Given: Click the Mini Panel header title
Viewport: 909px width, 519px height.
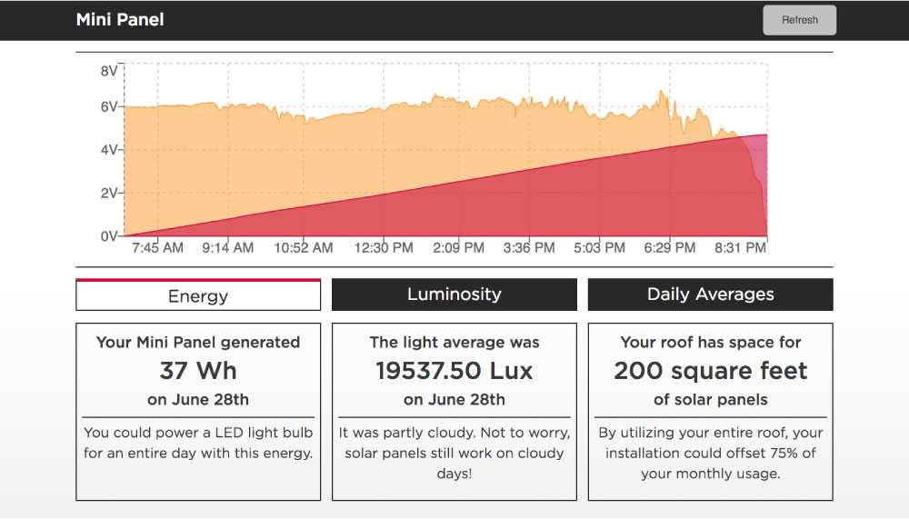Looking at the screenshot, I should pos(120,19).
